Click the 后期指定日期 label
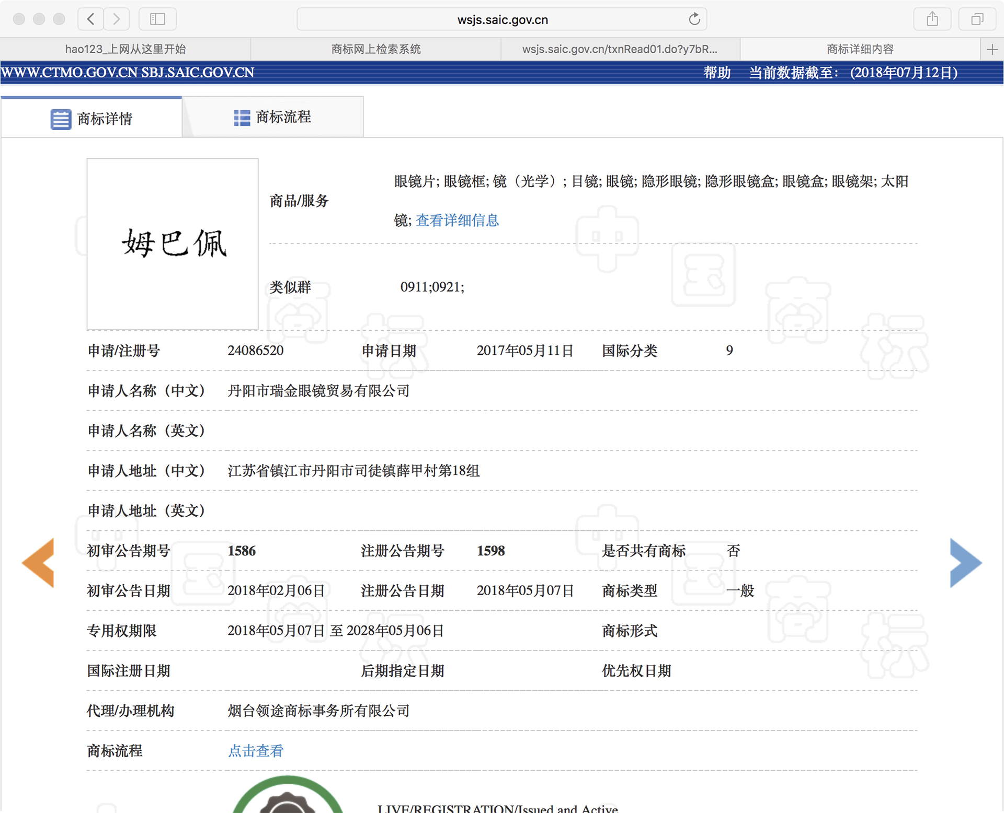Viewport: 1004px width, 813px height. [x=402, y=671]
